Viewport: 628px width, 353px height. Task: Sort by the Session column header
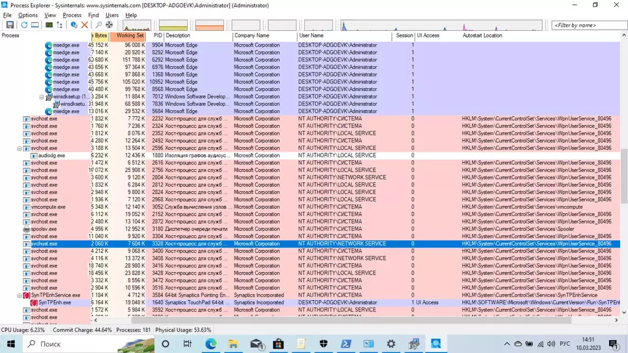(404, 36)
